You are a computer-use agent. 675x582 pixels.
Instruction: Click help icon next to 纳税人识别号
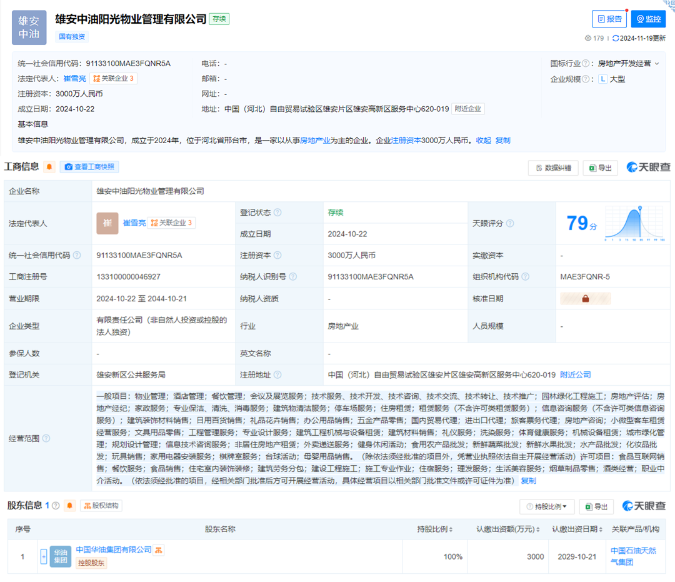pos(292,277)
